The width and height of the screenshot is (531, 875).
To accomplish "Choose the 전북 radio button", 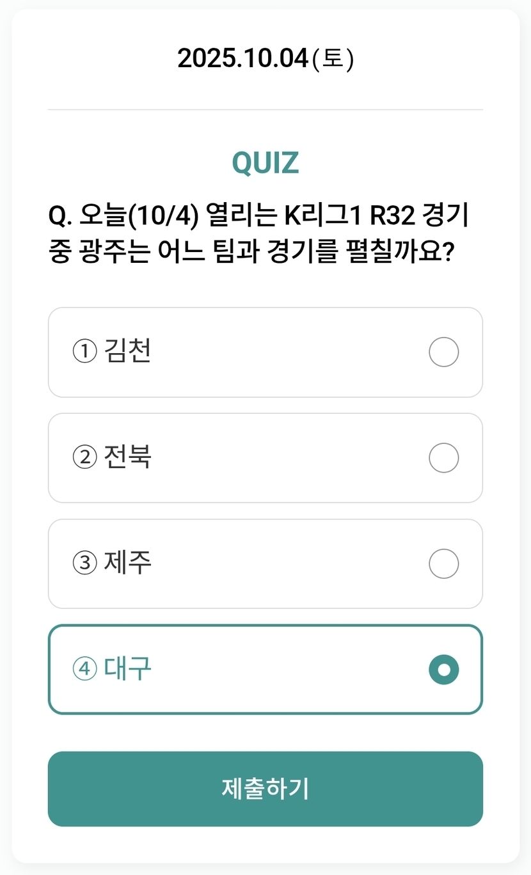I will tap(443, 458).
